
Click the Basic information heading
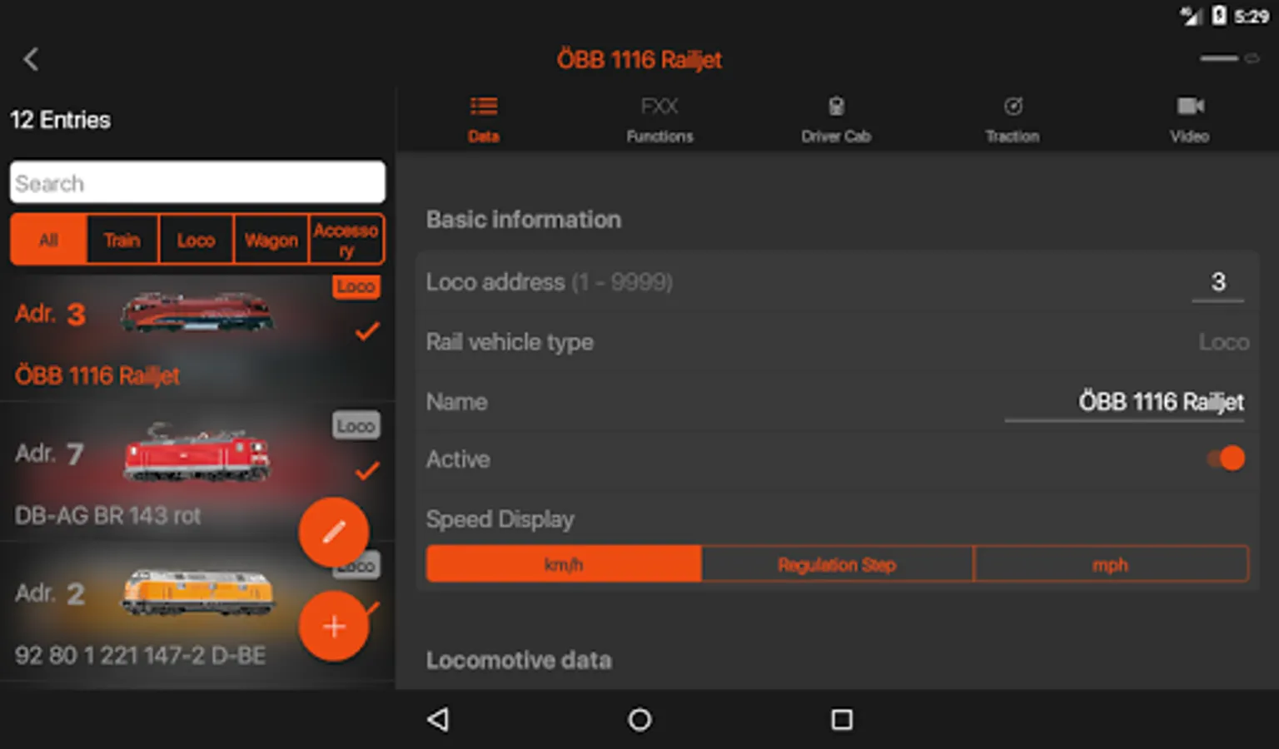click(524, 220)
